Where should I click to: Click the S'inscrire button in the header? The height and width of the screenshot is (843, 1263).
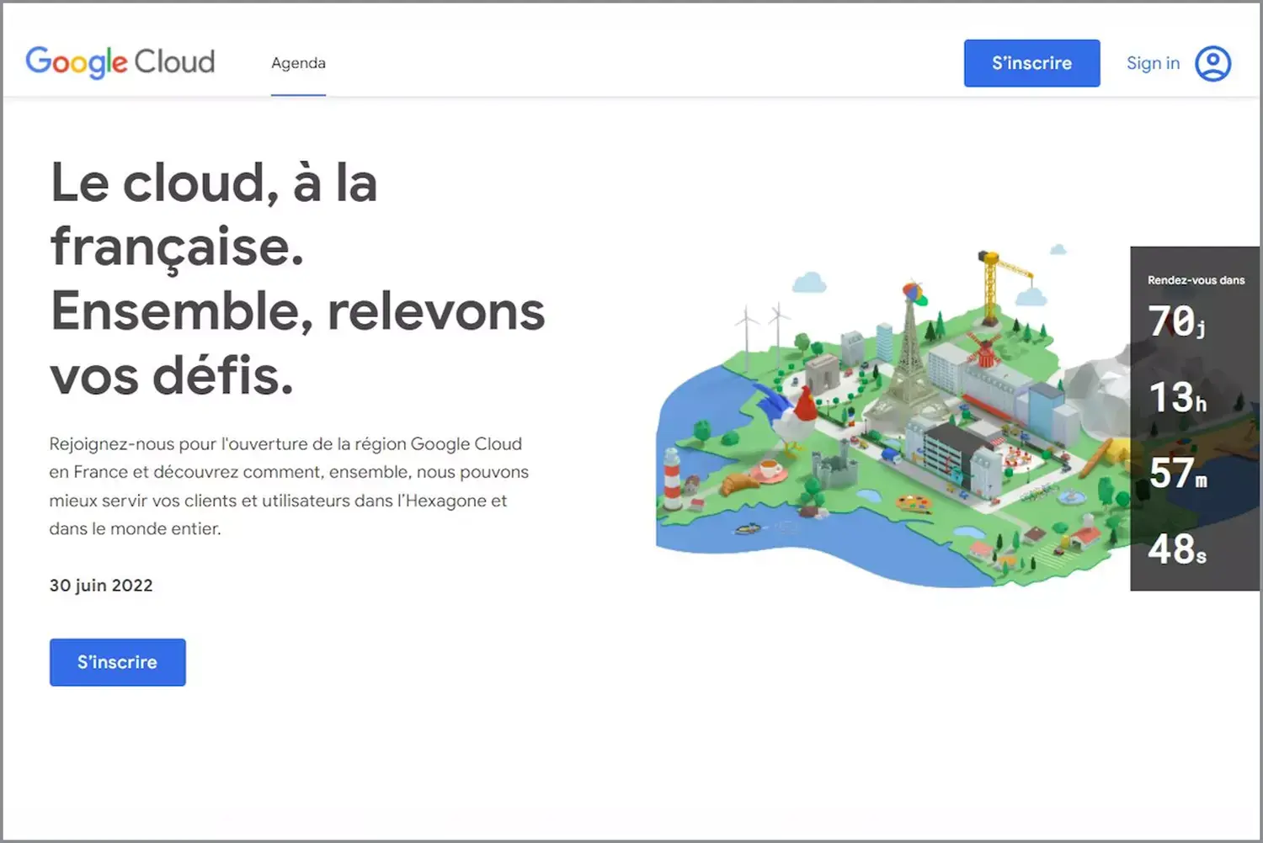tap(1031, 63)
